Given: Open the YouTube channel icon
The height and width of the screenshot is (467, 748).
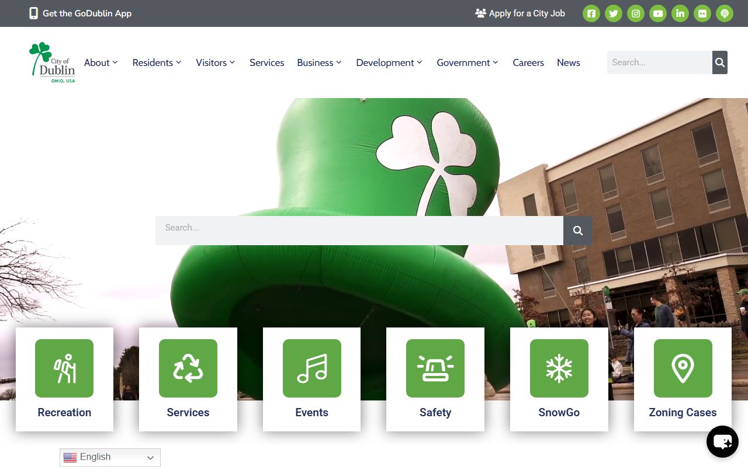Looking at the screenshot, I should pos(658,13).
